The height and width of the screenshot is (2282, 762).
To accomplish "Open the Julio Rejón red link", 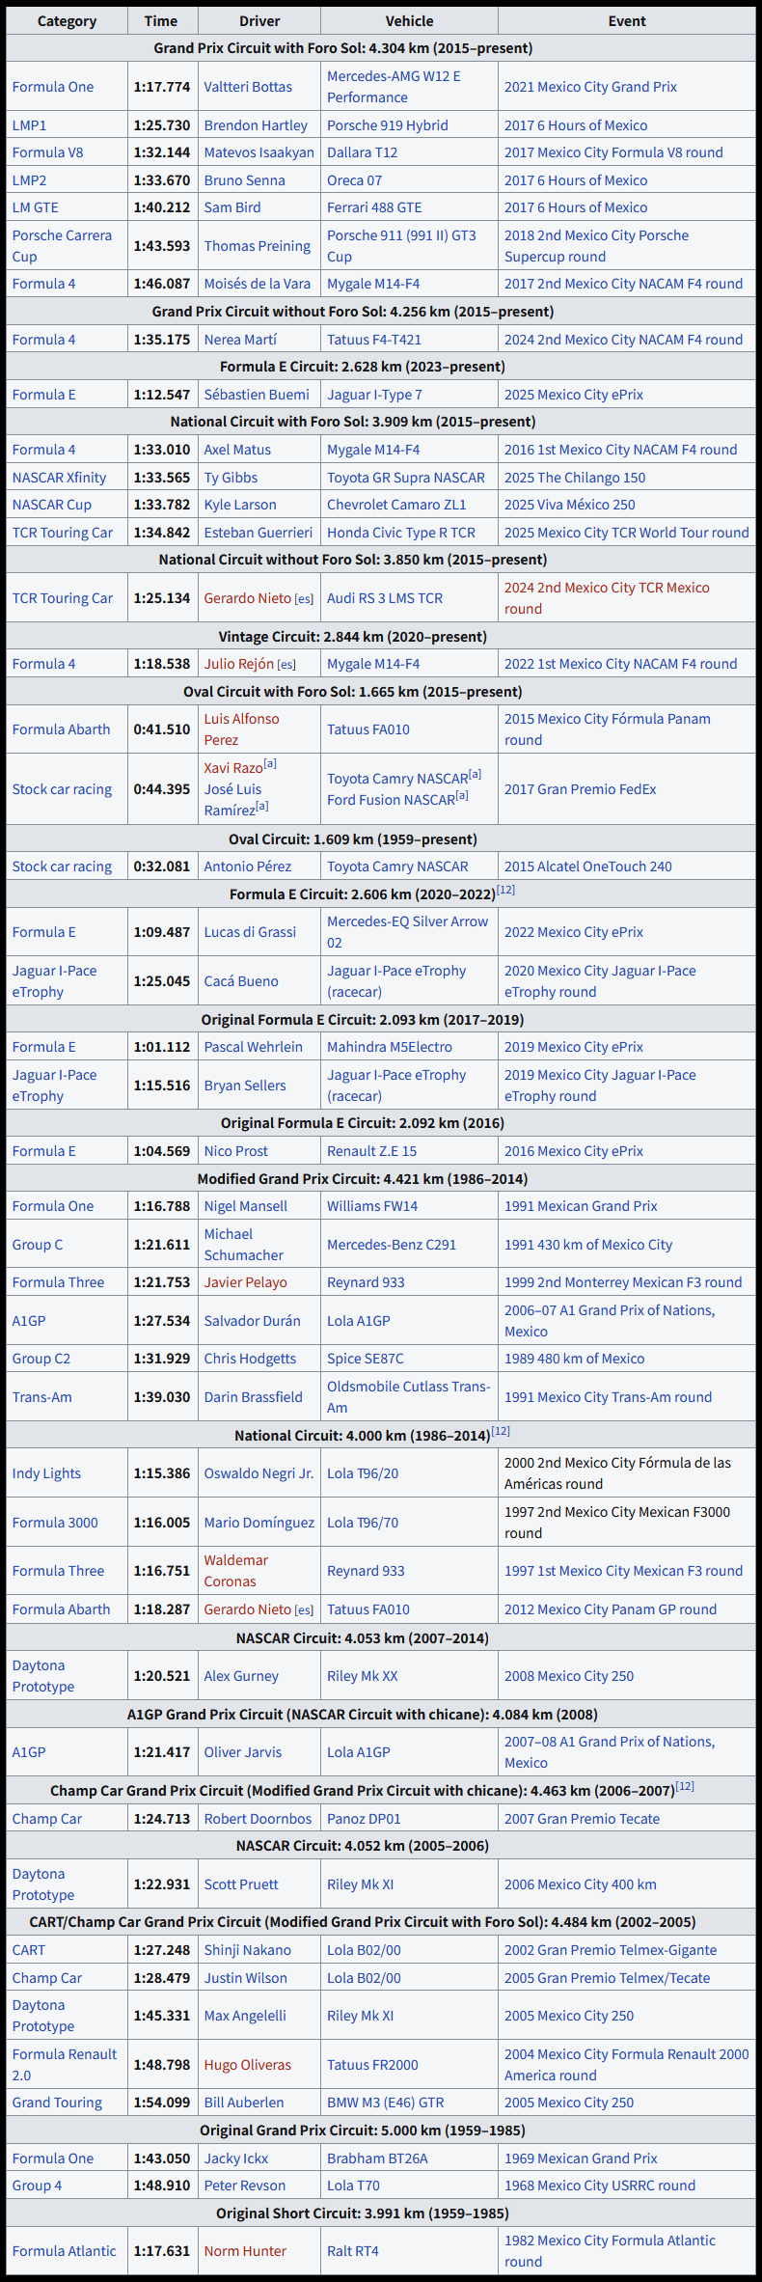I will tap(238, 664).
